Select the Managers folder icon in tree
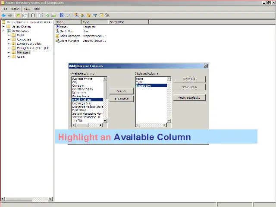 (13, 53)
